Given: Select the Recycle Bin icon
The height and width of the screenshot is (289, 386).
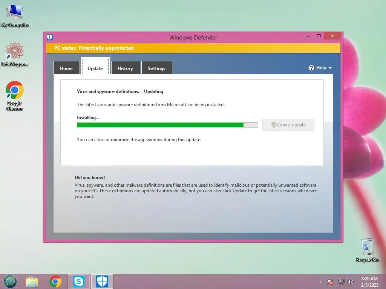Looking at the screenshot, I should (367, 250).
